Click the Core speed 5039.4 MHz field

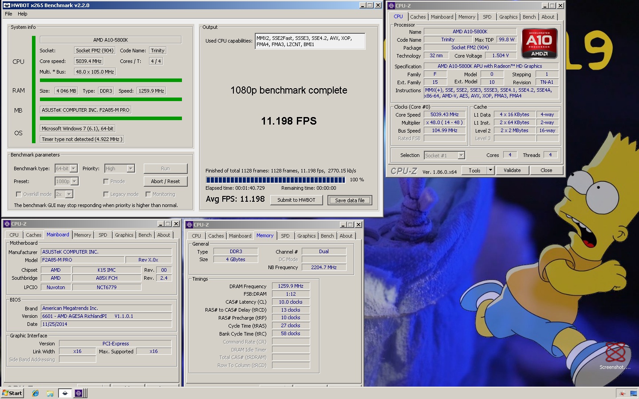coord(89,61)
